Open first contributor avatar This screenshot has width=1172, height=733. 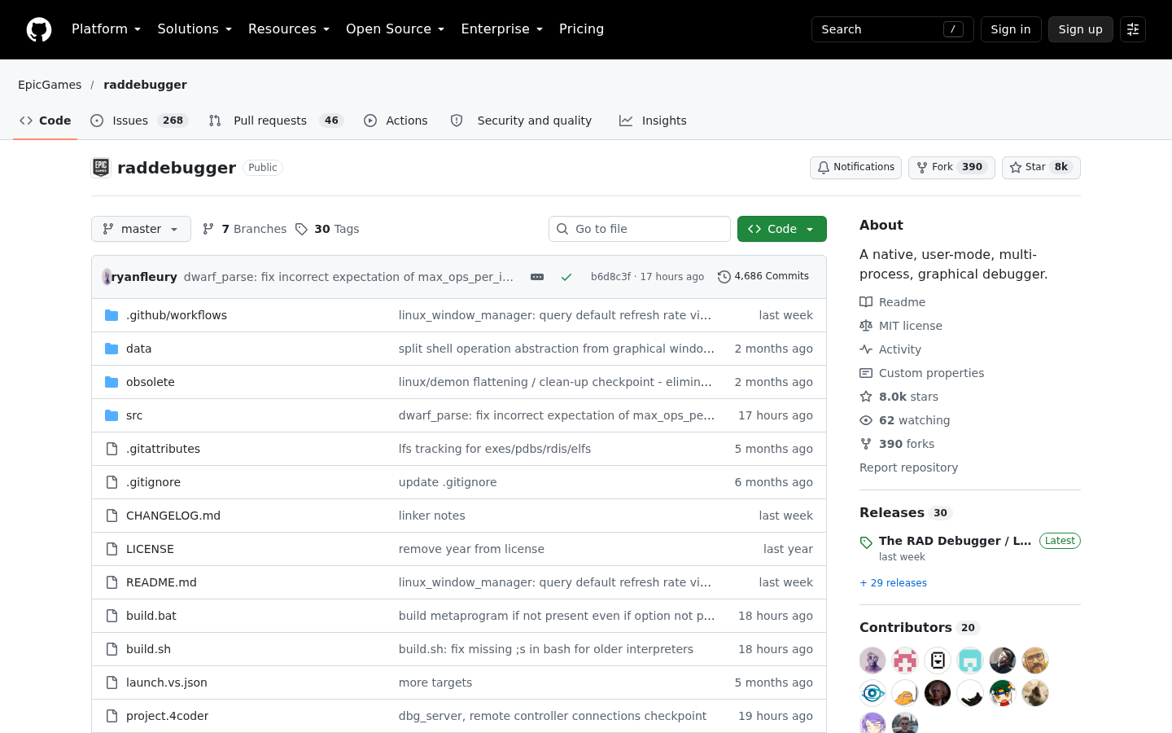point(872,661)
